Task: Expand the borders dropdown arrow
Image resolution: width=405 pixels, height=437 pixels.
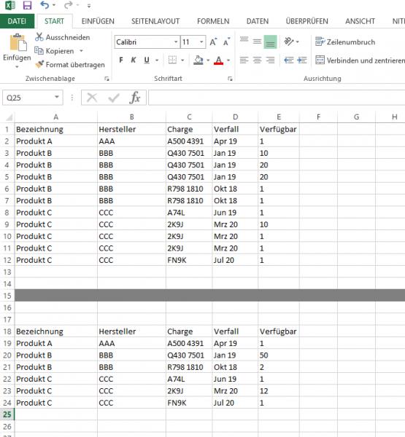Action: pos(182,60)
